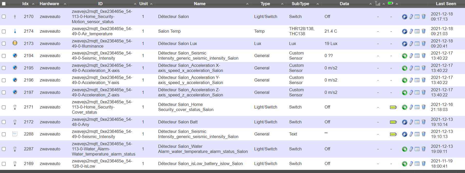The image size is (465, 173).
Task: Sort the table by Idx column
Action: (x=25, y=4)
